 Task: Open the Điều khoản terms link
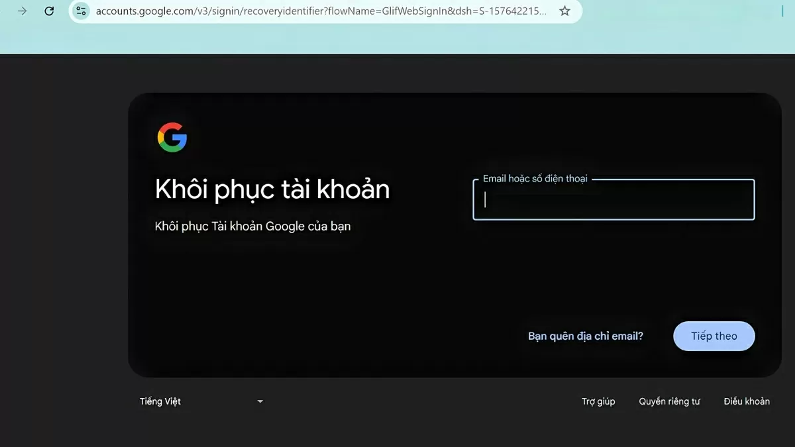747,401
